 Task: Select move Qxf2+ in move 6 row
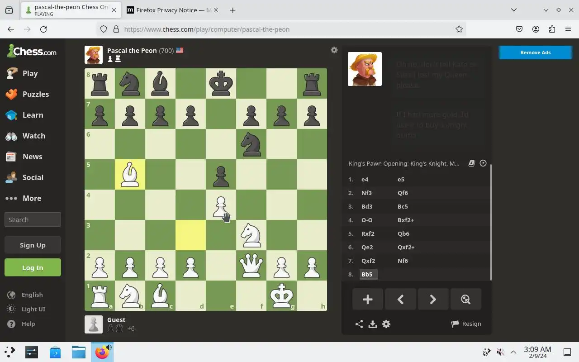[406, 247]
